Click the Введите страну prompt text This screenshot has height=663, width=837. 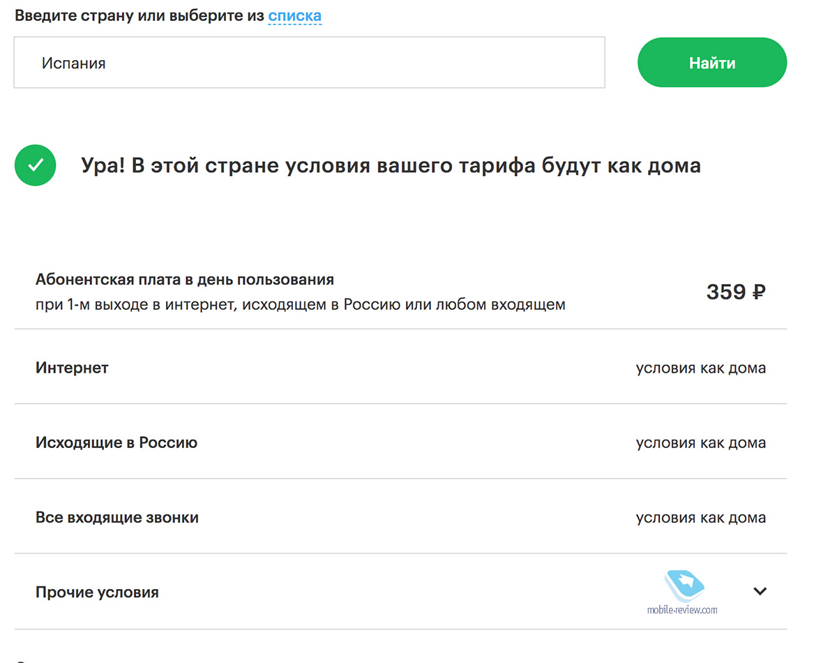point(139,15)
